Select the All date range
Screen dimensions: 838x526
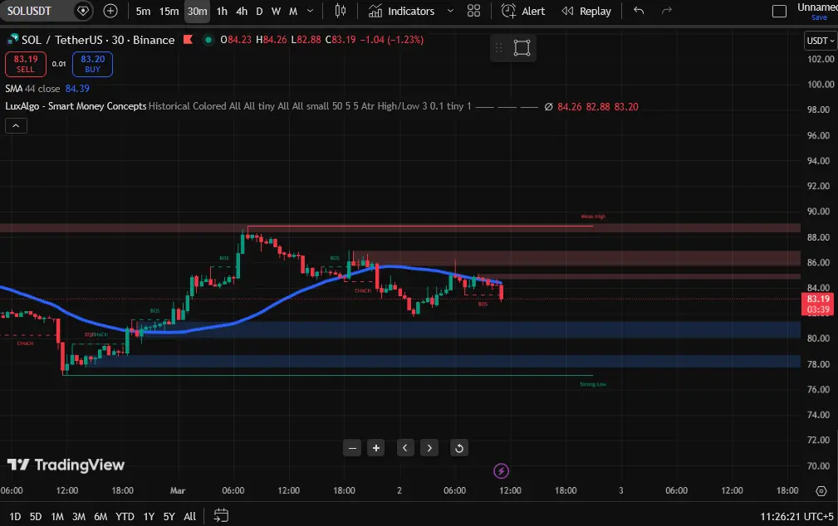click(x=189, y=516)
